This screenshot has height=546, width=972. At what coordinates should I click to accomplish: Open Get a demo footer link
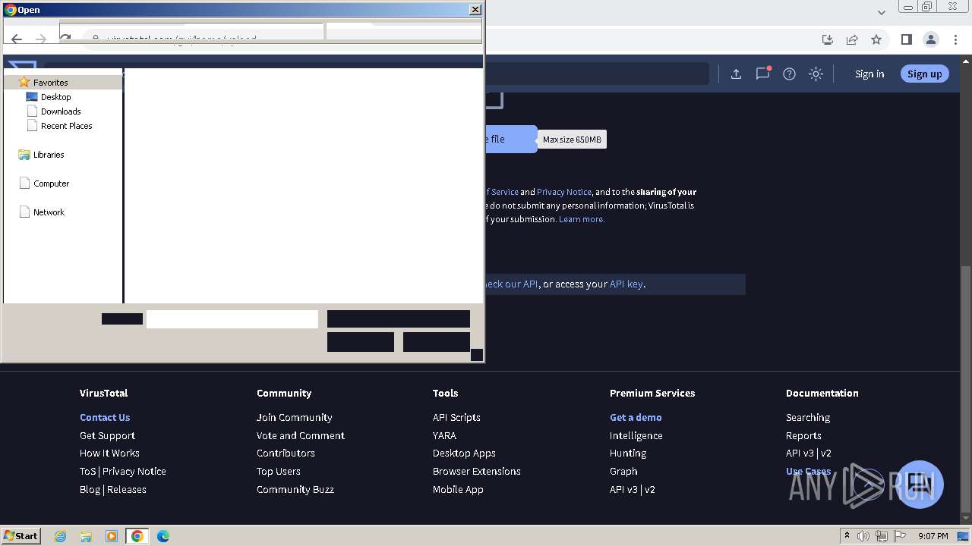click(636, 417)
